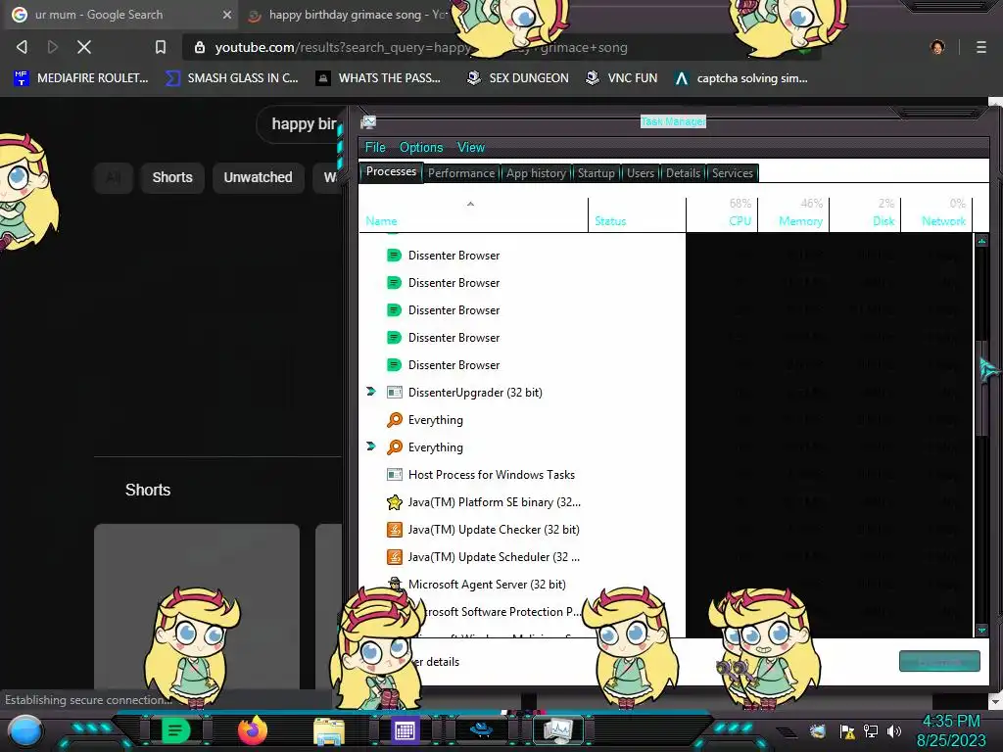This screenshot has width=1003, height=752.
Task: Switch to the Services tab
Action: (x=733, y=172)
